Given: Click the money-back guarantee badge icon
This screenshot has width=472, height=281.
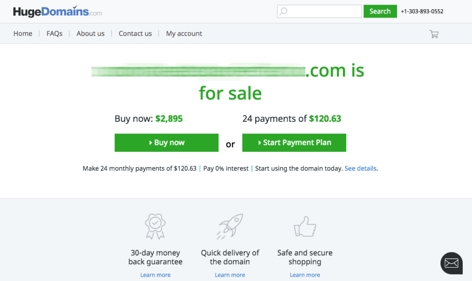Looking at the screenshot, I should (155, 226).
